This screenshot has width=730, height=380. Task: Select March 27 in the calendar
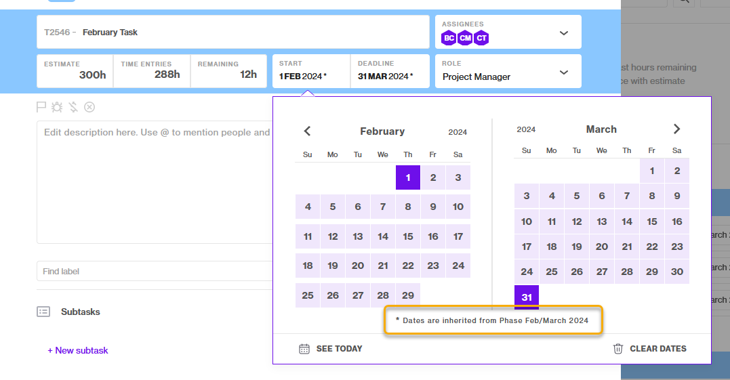coord(602,272)
